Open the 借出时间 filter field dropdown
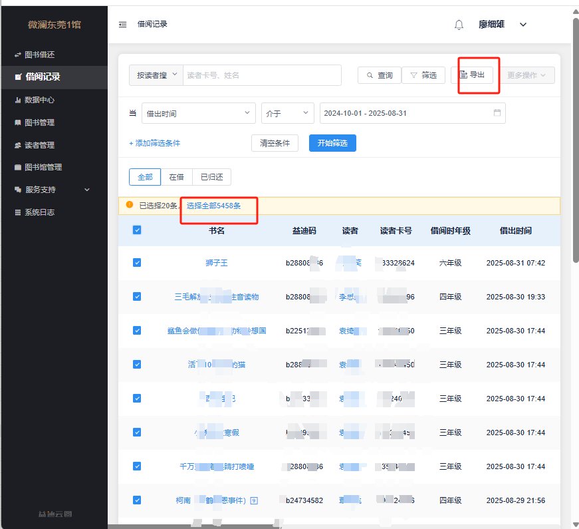 (198, 114)
